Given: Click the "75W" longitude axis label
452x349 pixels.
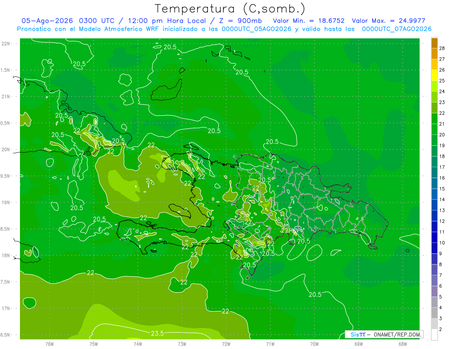Looking at the screenshot, I should click(94, 344).
